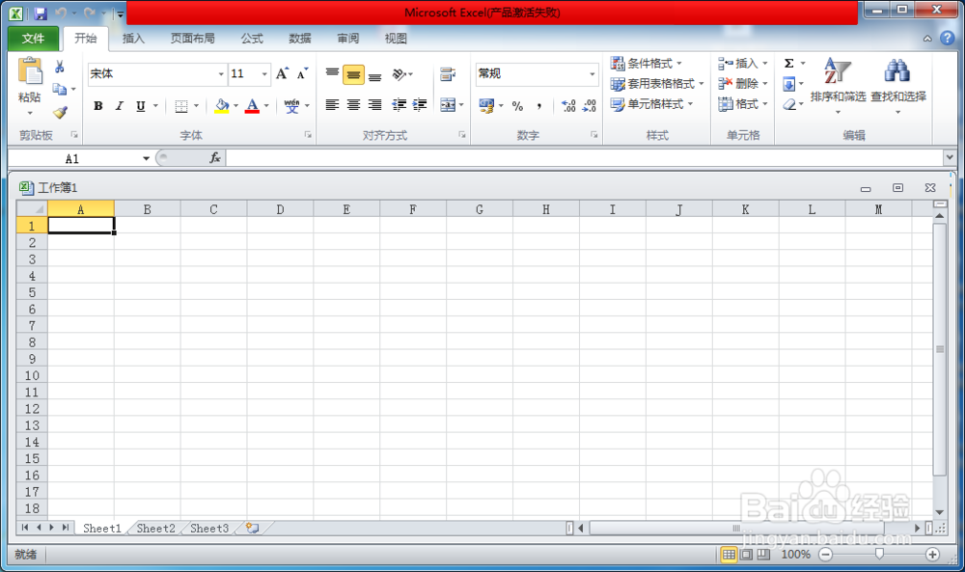
Task: Select the Format Painter brush
Action: pos(60,113)
